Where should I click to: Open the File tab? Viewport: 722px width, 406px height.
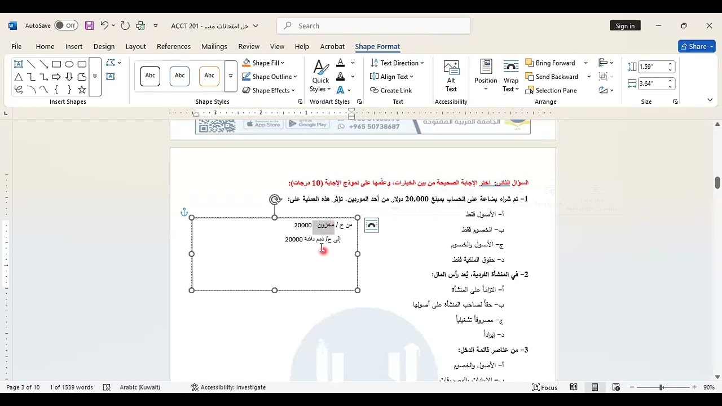tap(16, 46)
